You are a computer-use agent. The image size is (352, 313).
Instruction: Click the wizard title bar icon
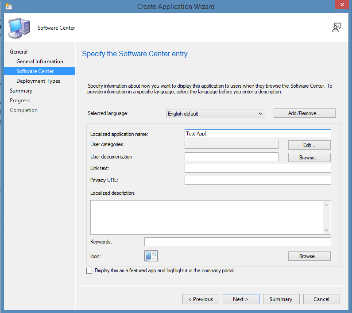(8, 6)
